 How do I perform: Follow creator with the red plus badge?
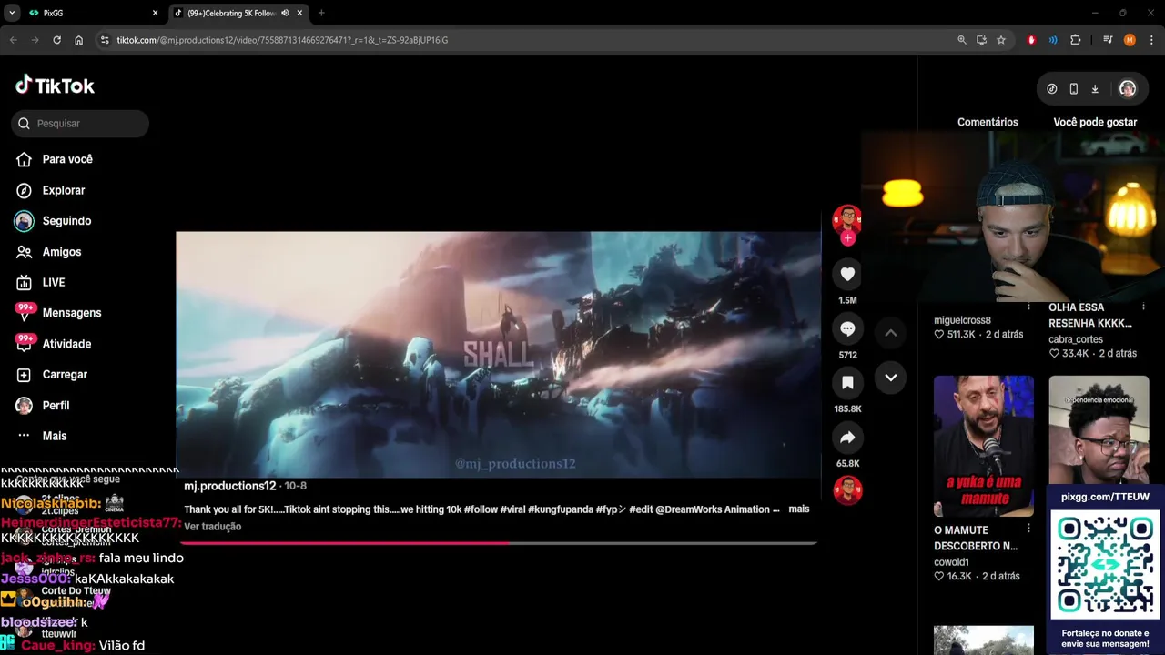pos(847,238)
